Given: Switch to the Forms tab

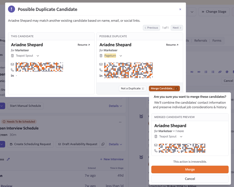Looking at the screenshot, I should (x=217, y=40).
